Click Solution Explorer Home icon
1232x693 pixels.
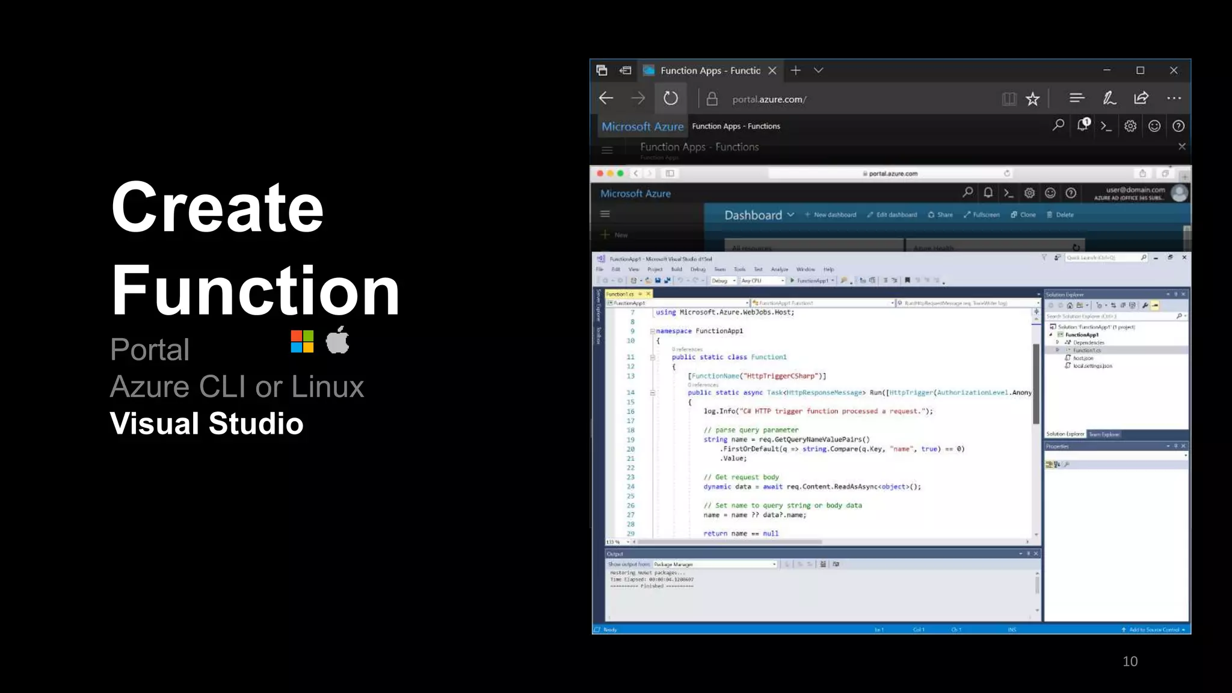pos(1070,306)
